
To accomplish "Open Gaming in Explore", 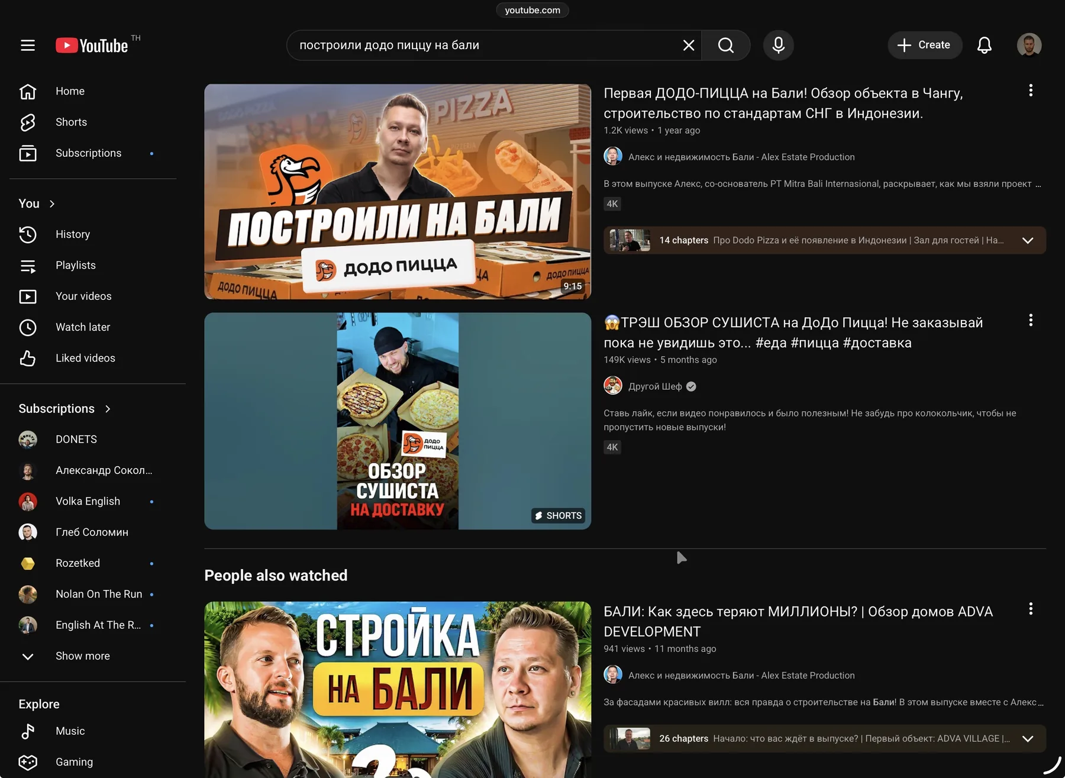I will coord(93,762).
